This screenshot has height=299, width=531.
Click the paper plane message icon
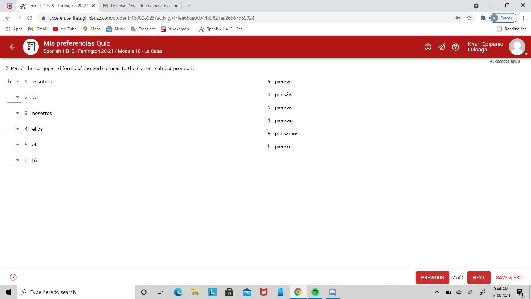(442, 47)
